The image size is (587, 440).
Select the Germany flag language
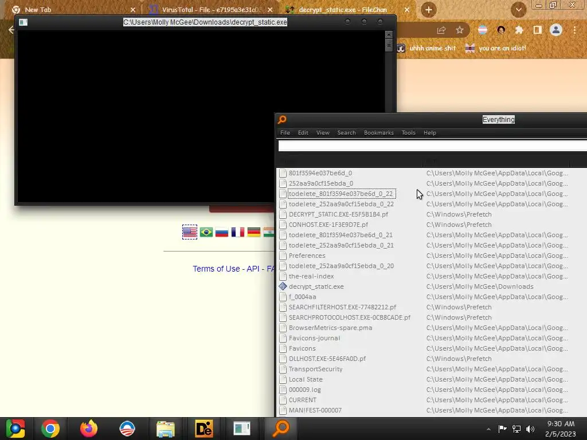pyautogui.click(x=254, y=232)
